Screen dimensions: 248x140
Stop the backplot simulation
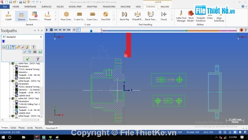click(x=51, y=30)
